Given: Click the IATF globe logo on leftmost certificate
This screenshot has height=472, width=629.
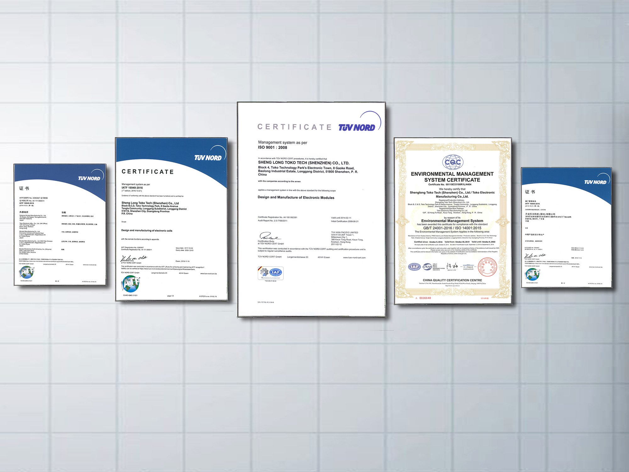Looking at the screenshot, I should pyautogui.click(x=26, y=272).
